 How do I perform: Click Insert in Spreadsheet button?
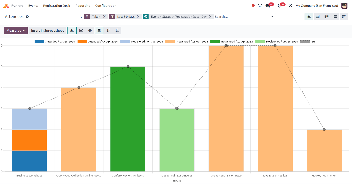[47, 30]
